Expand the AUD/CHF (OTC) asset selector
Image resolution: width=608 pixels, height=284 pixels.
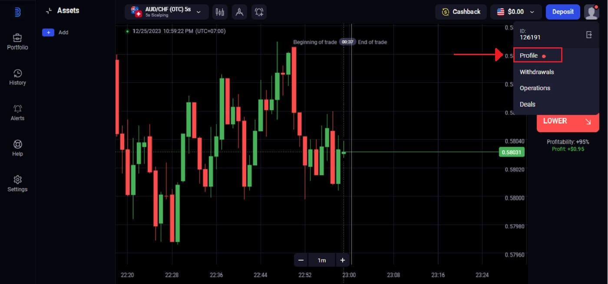(x=166, y=12)
